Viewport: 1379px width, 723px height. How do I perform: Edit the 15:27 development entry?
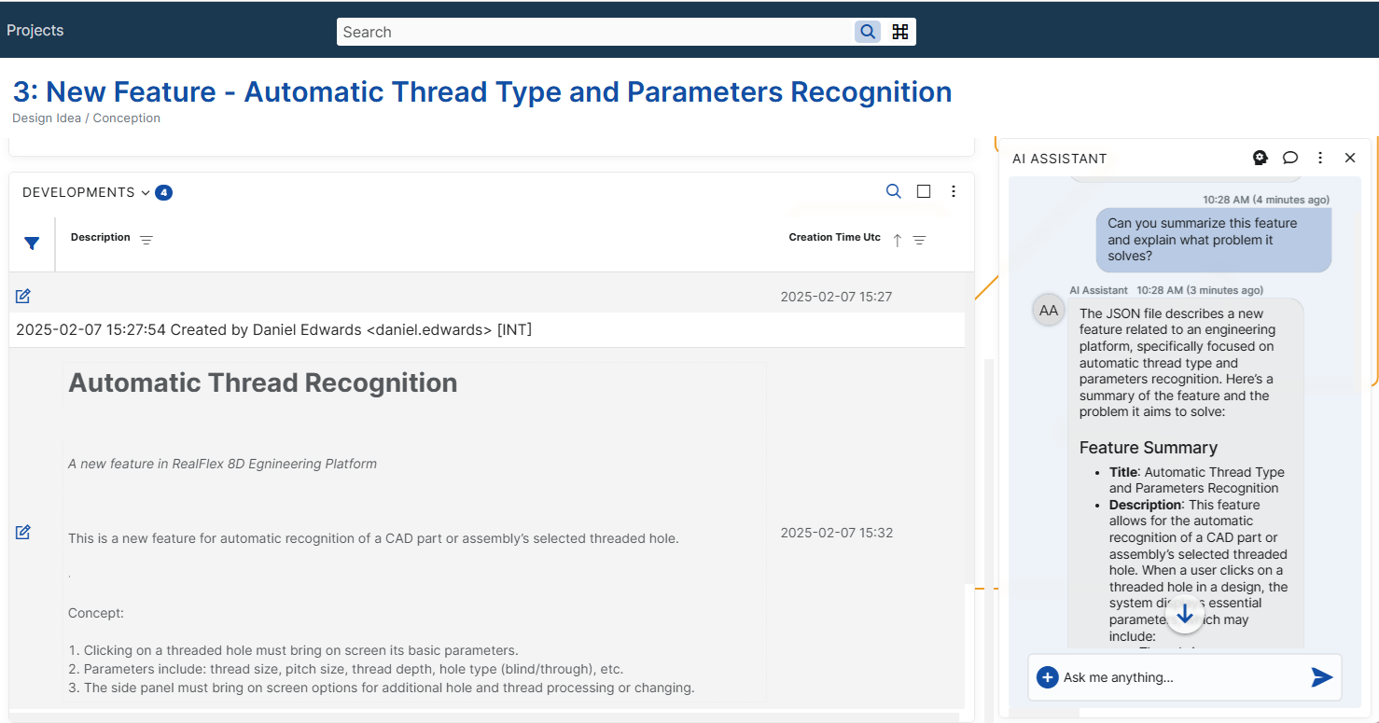[x=23, y=297]
